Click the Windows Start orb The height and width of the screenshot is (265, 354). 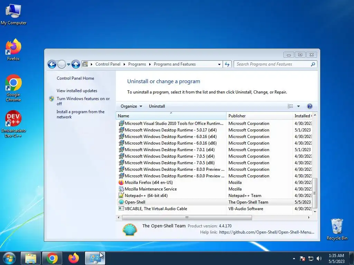pyautogui.click(x=9, y=258)
